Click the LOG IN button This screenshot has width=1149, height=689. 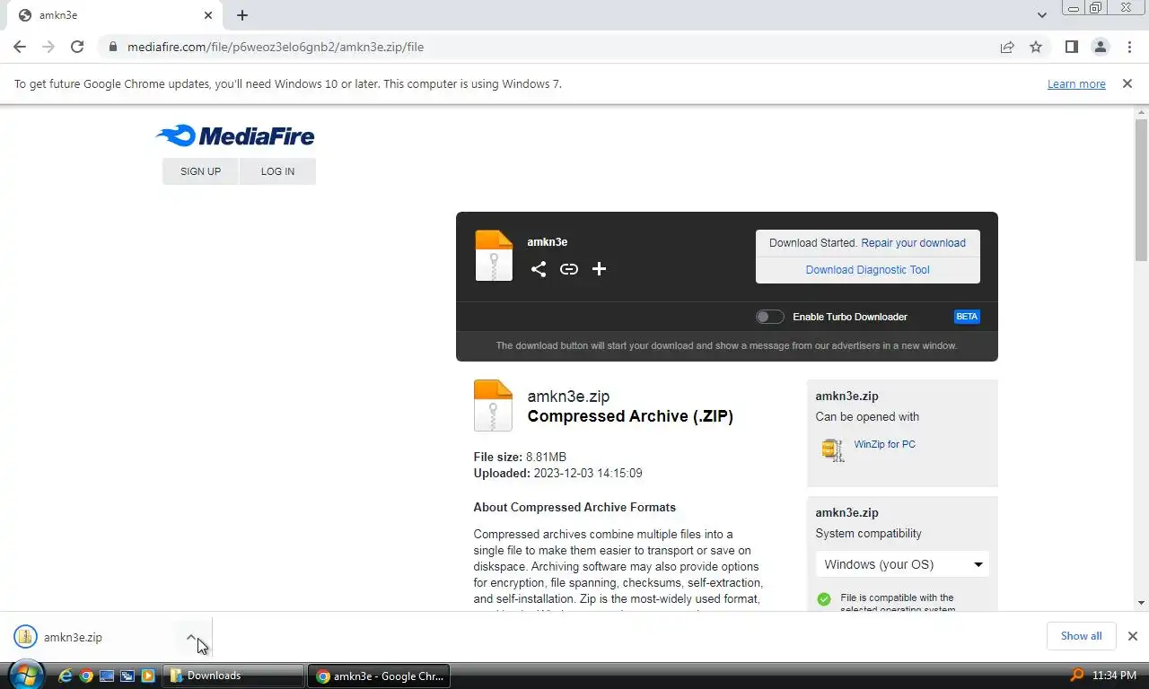(x=277, y=171)
